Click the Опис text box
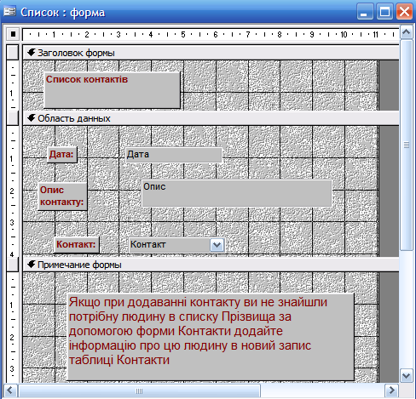 click(236, 193)
